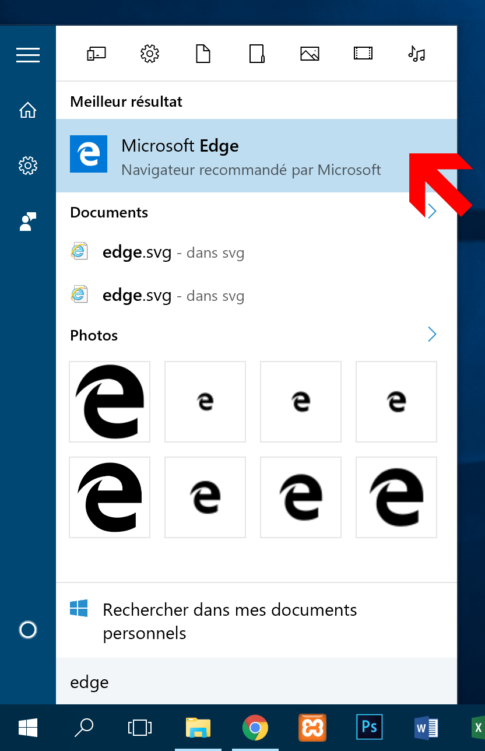Image resolution: width=485 pixels, height=751 pixels.
Task: Open File Explorer from the taskbar
Action: [x=198, y=728]
